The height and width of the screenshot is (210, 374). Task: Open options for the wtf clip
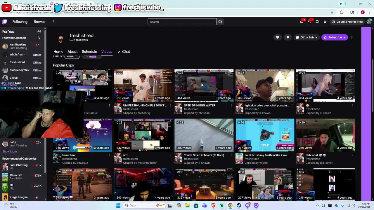coord(170,155)
